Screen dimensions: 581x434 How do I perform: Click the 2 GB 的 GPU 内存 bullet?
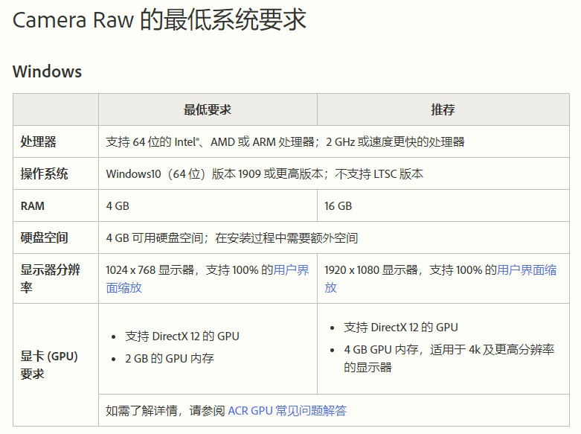170,358
